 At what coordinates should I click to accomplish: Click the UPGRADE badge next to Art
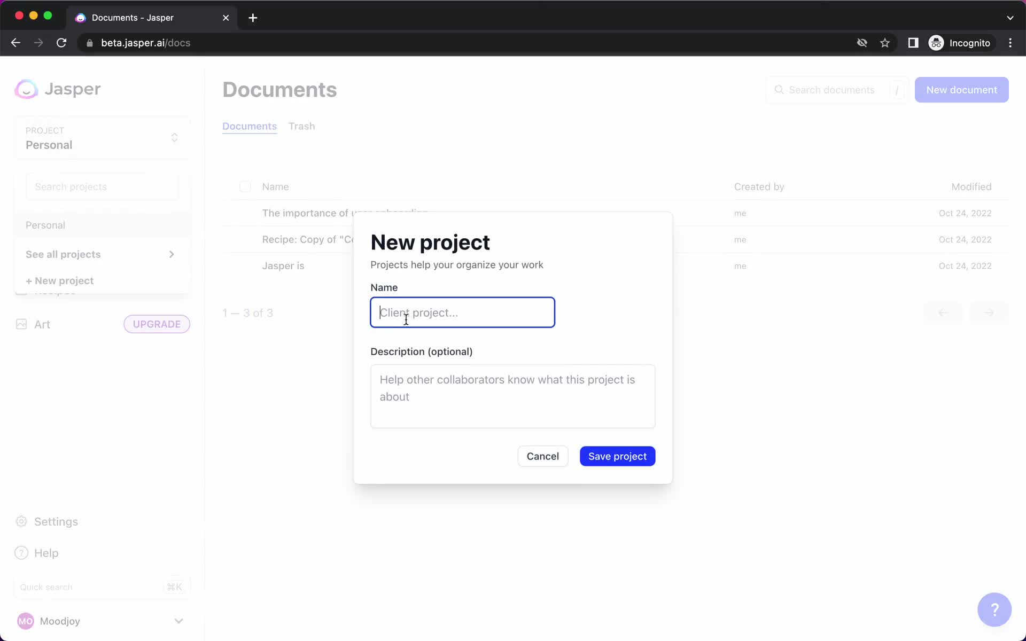157,324
